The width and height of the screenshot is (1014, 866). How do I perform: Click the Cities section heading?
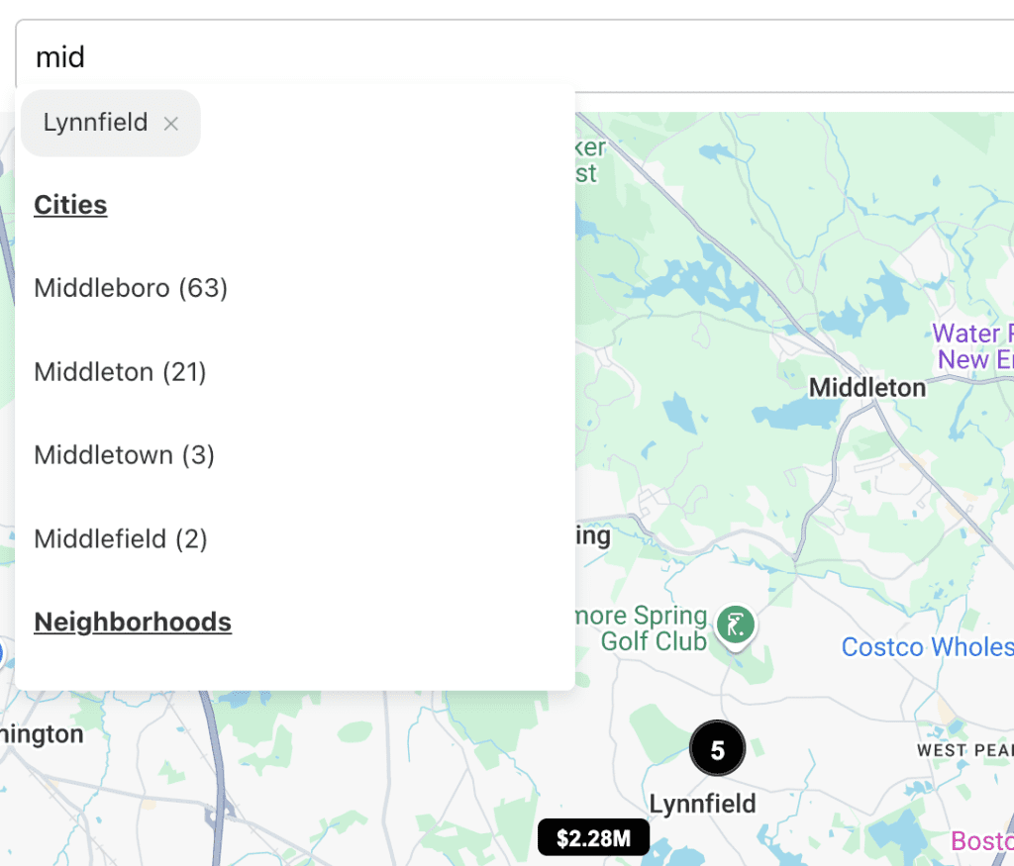click(x=70, y=205)
